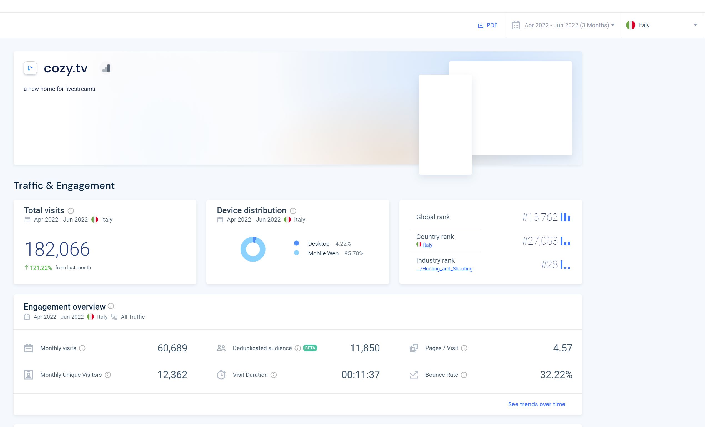Click the Pages / Visit stacked pages icon
The width and height of the screenshot is (705, 427).
[x=414, y=348]
